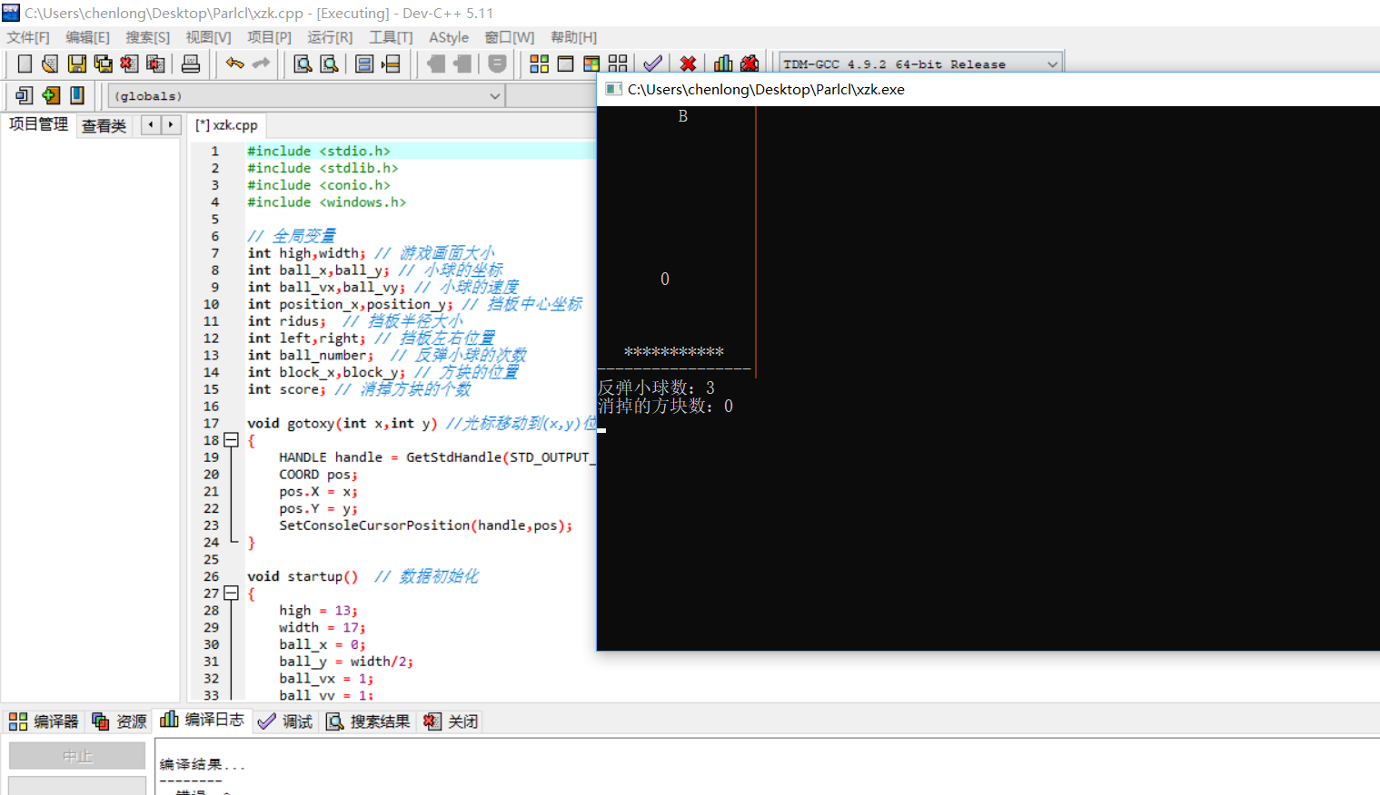Click code line 'int score;'

pyautogui.click(x=286, y=389)
